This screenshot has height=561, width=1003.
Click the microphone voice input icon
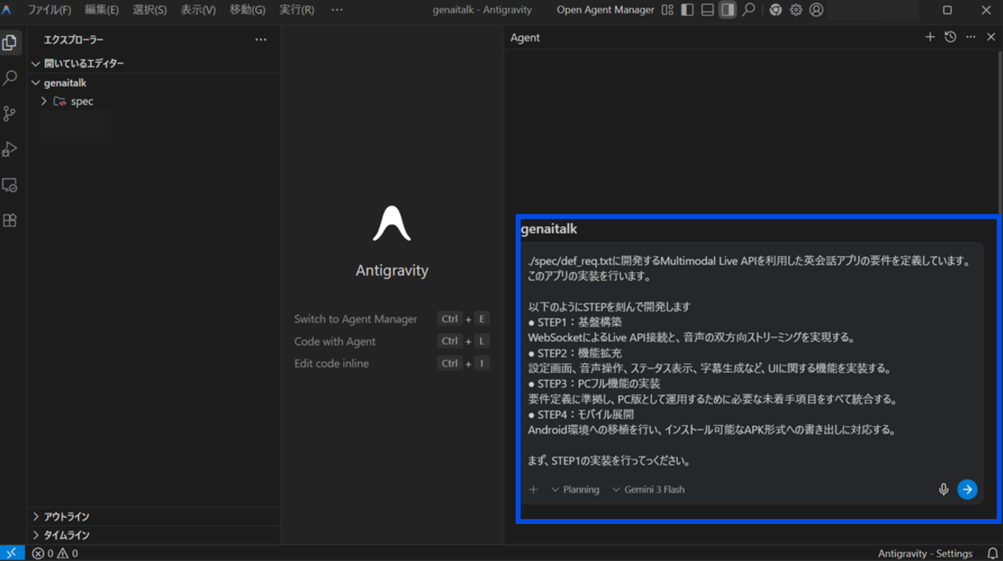944,489
